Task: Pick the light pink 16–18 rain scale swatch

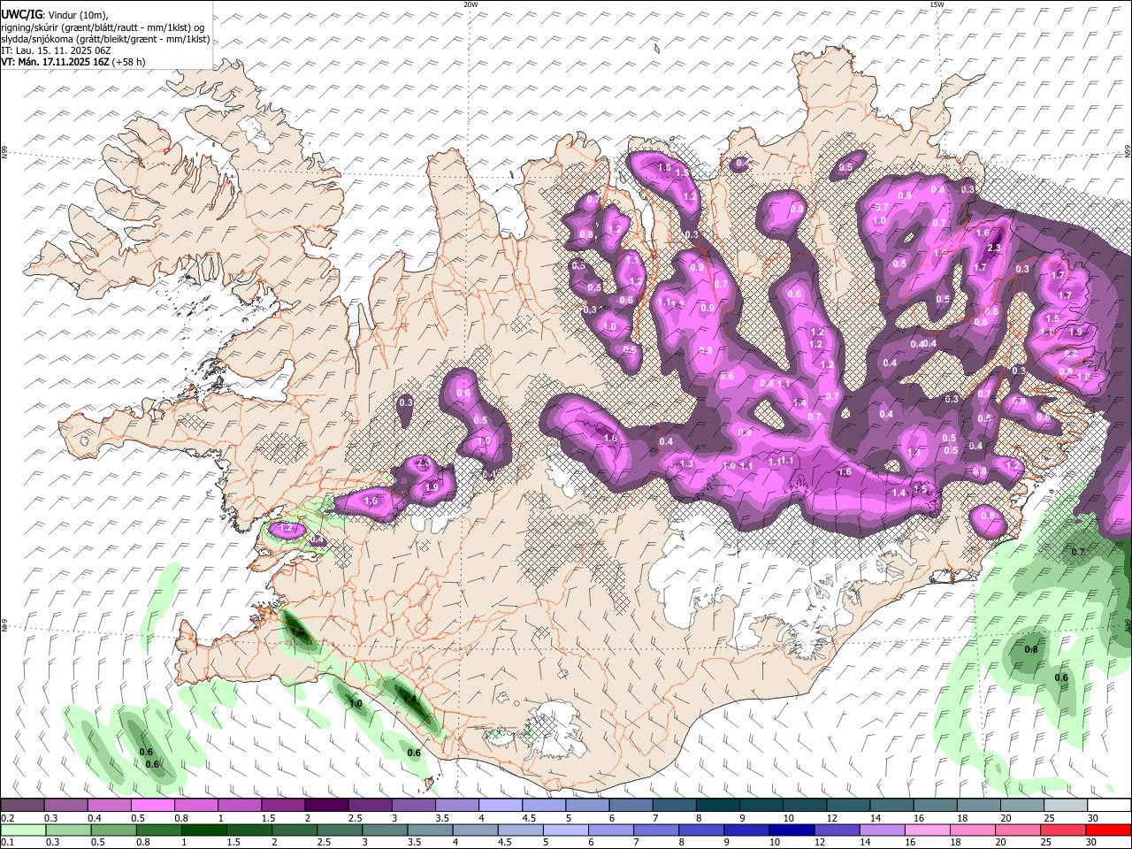Action: pyautogui.click(x=927, y=830)
